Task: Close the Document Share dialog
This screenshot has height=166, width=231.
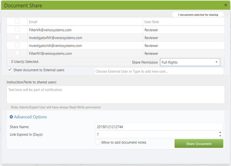Action: (x=226, y=5)
